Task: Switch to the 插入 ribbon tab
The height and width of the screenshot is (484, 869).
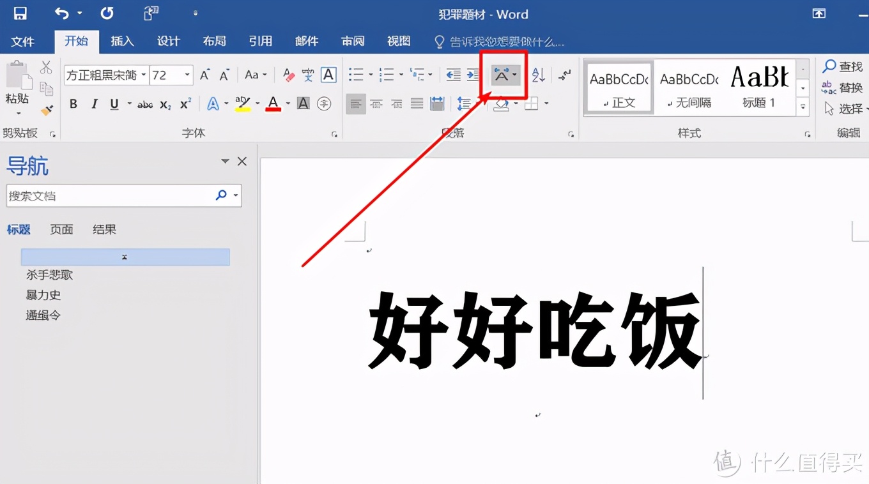Action: pos(122,41)
